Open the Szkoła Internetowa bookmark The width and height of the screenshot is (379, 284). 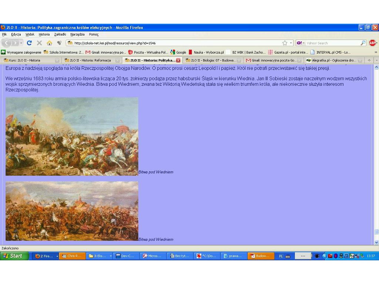64,52
